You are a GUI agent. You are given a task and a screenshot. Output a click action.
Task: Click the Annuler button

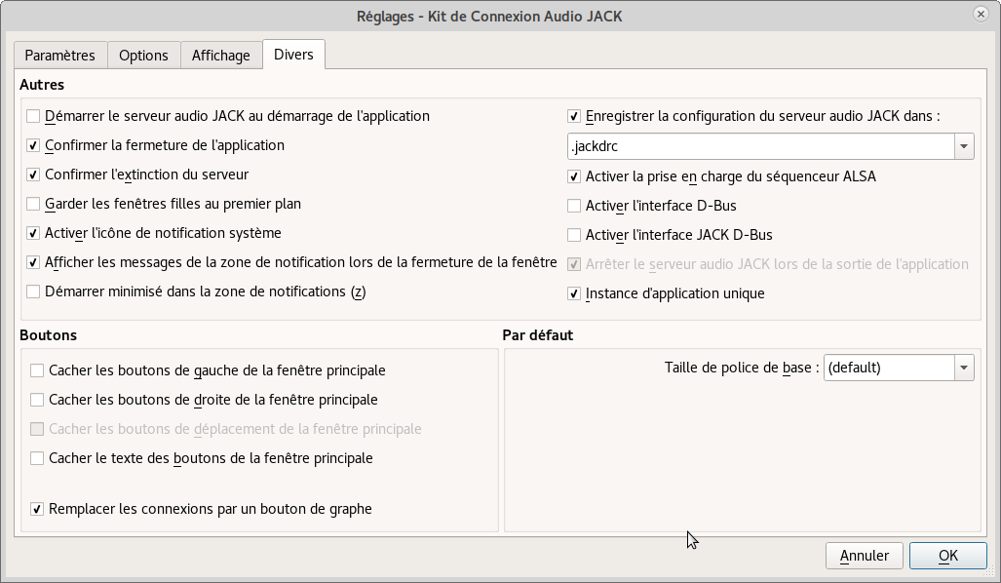pyautogui.click(x=864, y=556)
